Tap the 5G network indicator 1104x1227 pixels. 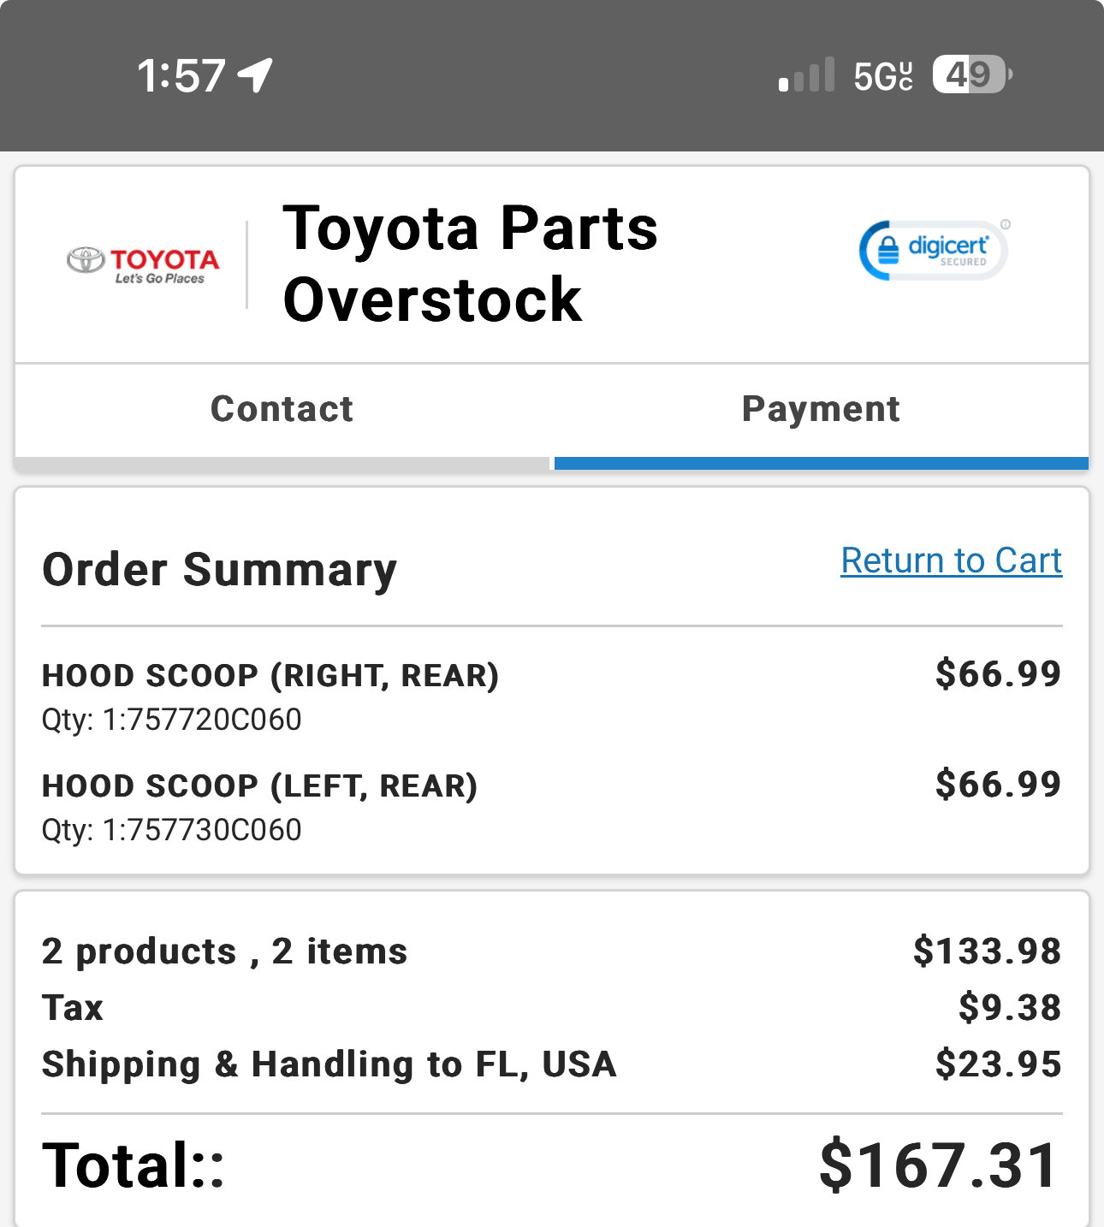883,76
